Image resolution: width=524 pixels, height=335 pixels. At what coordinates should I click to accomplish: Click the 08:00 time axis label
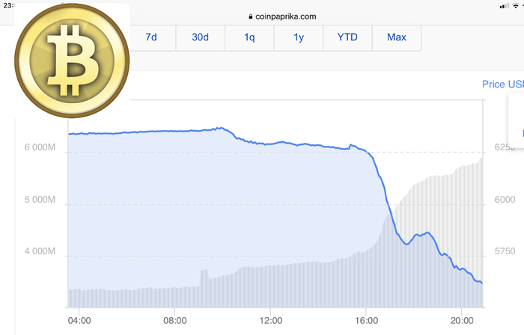174,321
